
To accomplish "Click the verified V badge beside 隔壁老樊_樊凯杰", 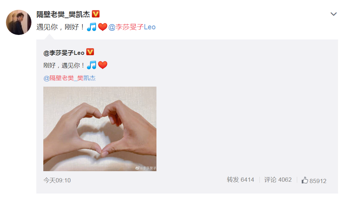I will [x=96, y=14].
